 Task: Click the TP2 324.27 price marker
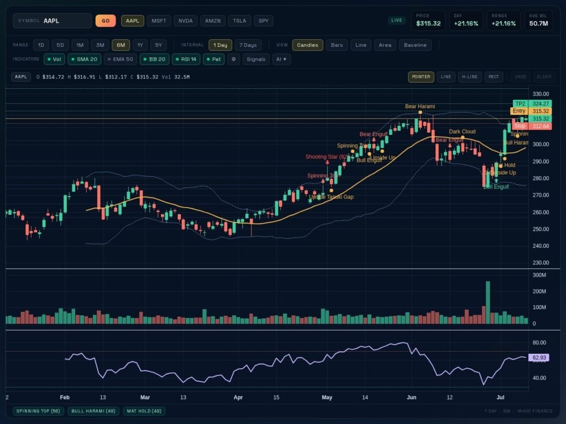(532, 103)
